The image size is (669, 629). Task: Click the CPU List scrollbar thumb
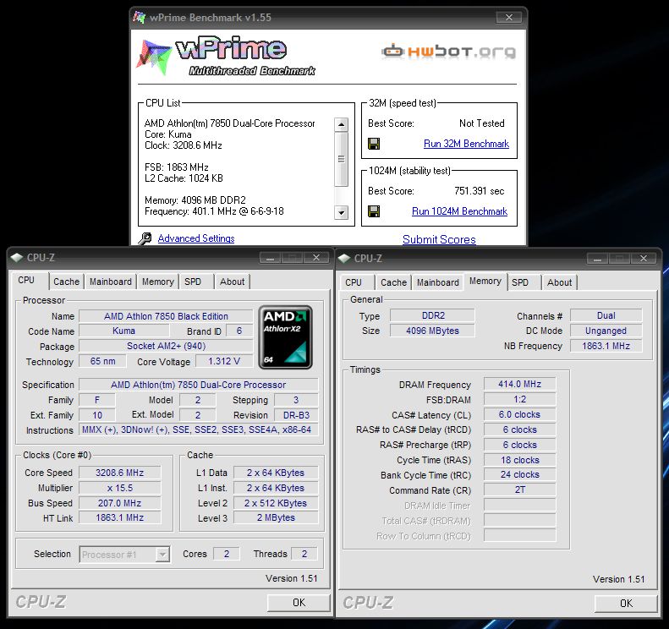tap(341, 159)
